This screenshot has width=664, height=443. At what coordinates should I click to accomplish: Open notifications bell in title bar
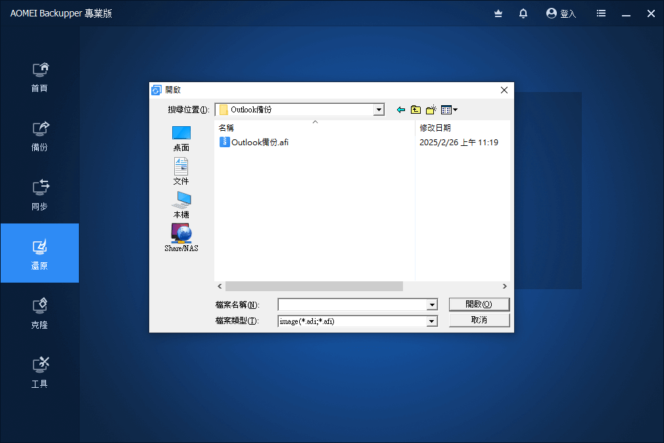523,14
